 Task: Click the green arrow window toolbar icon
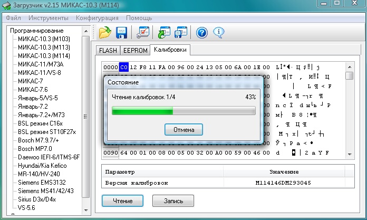coord(165,32)
